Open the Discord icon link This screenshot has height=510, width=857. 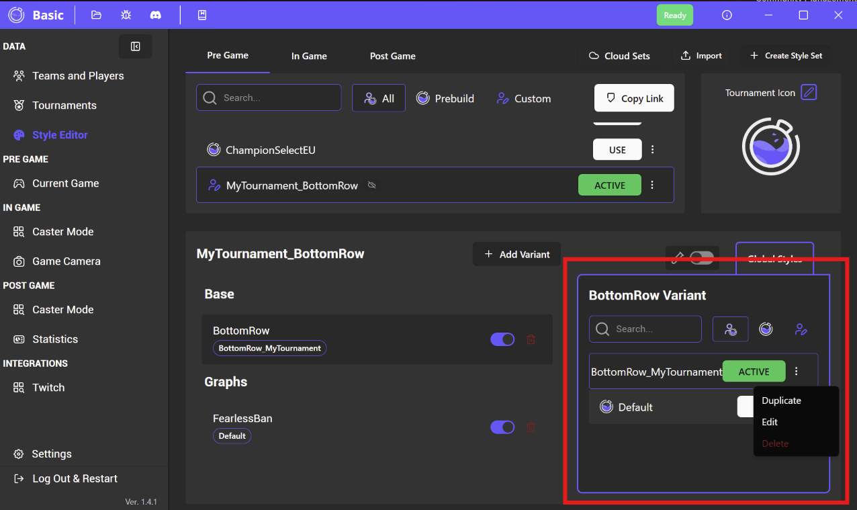pos(155,15)
